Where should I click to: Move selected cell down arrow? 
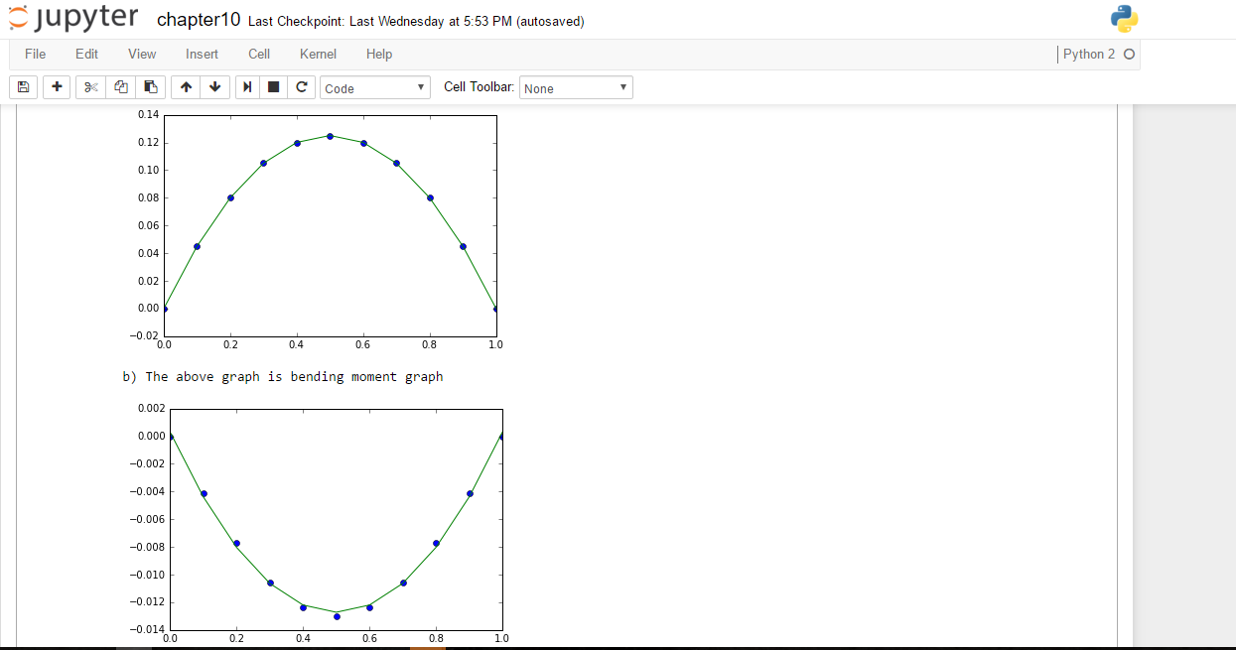click(x=214, y=87)
